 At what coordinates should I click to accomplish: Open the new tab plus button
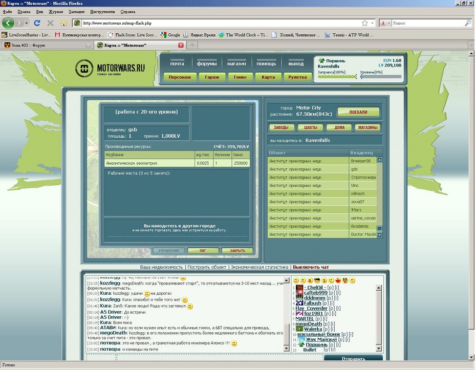[192, 45]
